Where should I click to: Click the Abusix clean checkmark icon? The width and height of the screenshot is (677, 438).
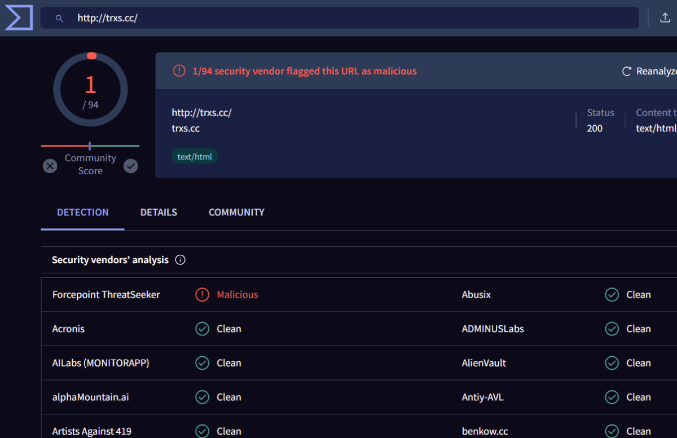click(x=612, y=295)
